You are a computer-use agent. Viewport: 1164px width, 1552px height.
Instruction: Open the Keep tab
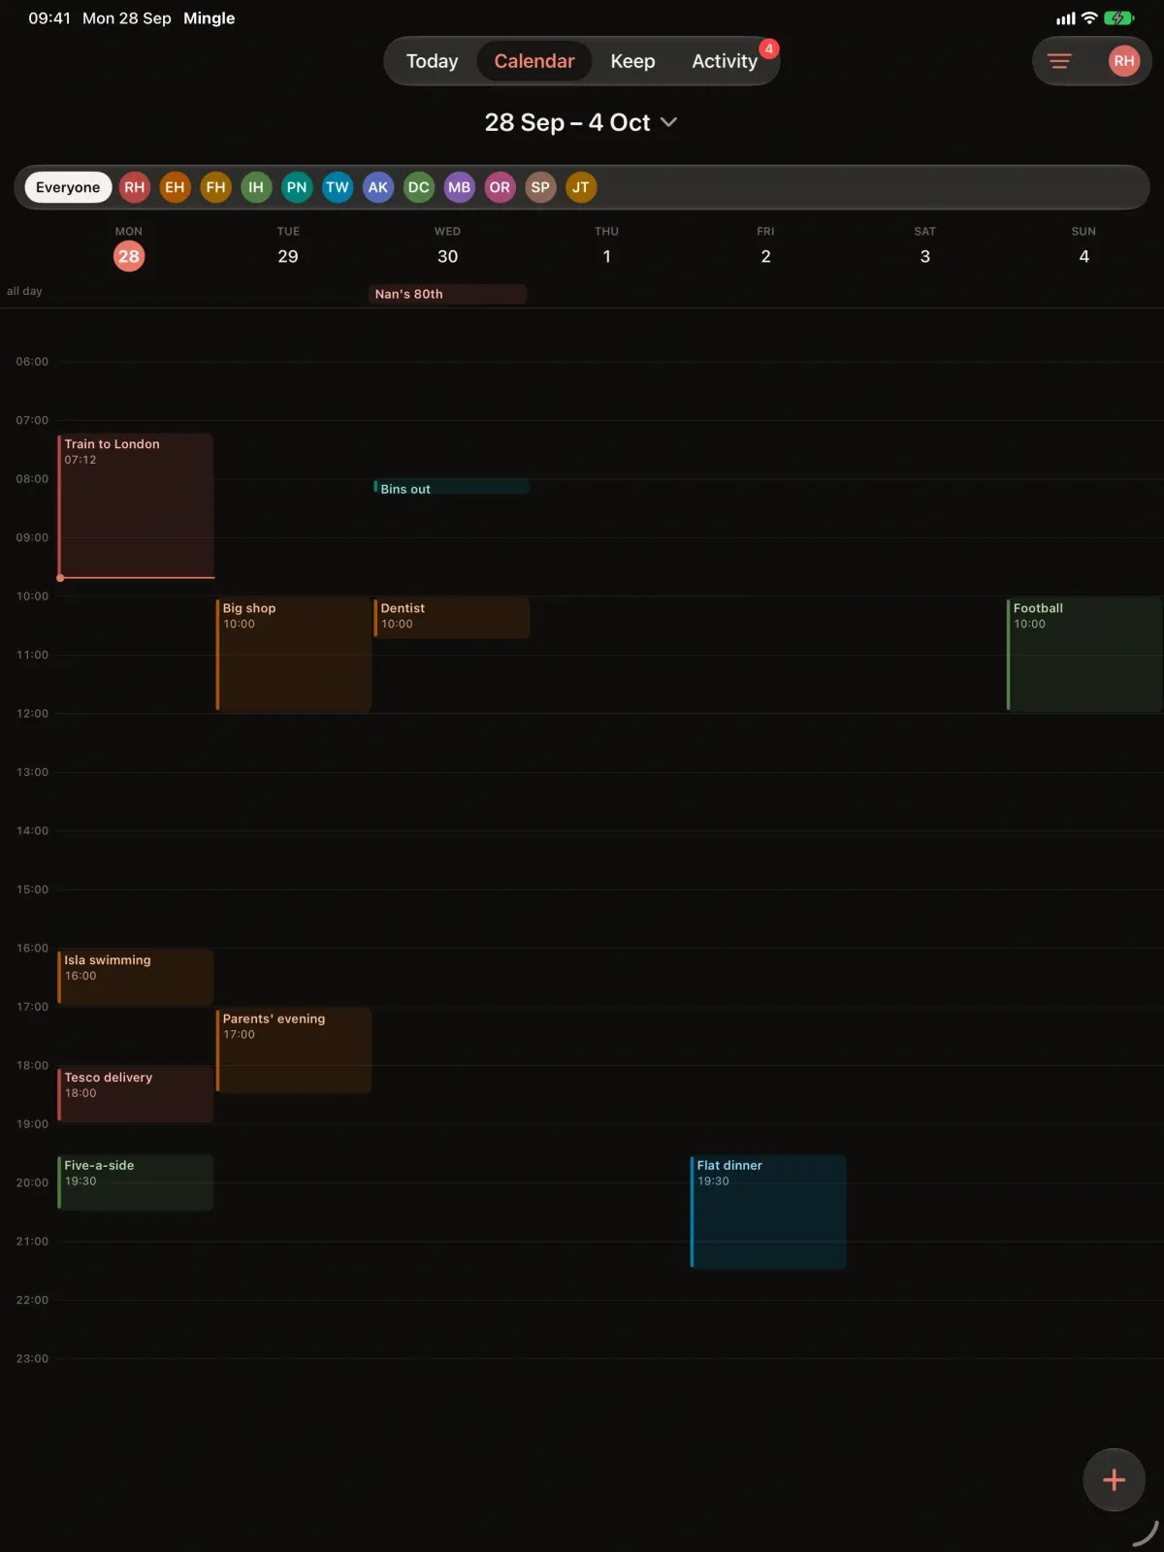click(632, 61)
